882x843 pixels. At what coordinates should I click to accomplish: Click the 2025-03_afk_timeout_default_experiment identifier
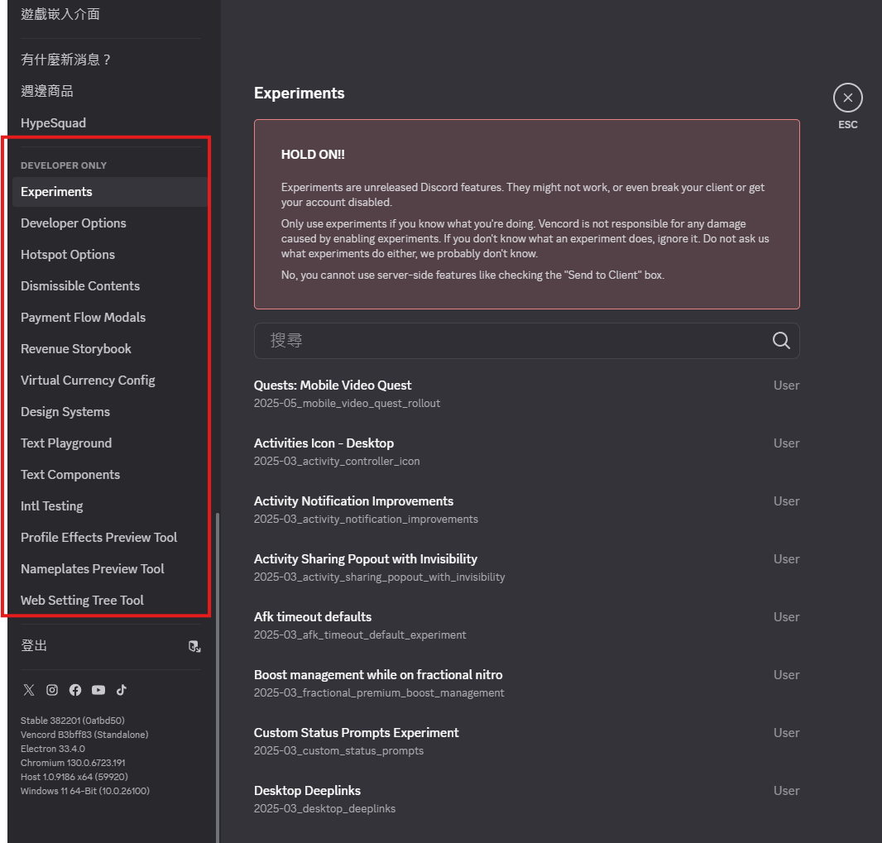click(x=360, y=635)
